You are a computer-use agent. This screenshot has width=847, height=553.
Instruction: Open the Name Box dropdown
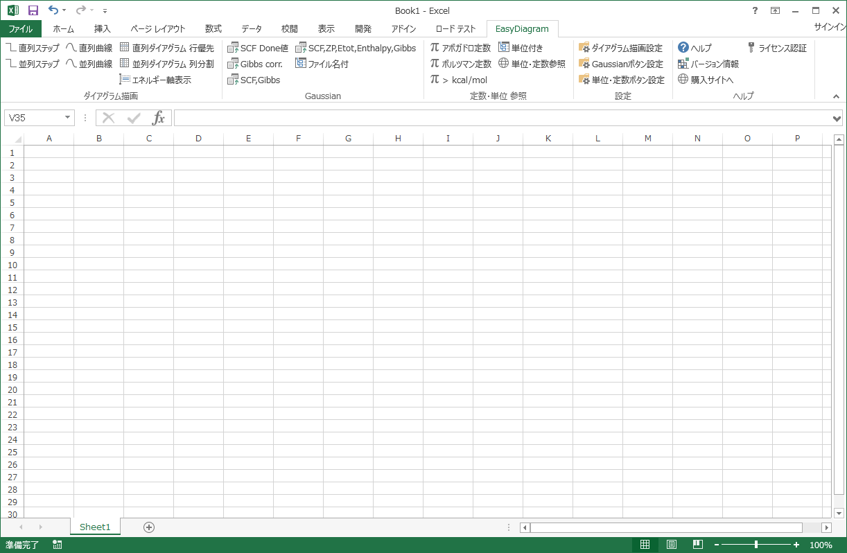click(67, 118)
